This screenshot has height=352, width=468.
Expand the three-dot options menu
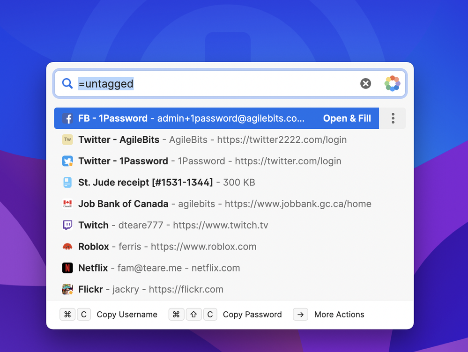(x=393, y=118)
